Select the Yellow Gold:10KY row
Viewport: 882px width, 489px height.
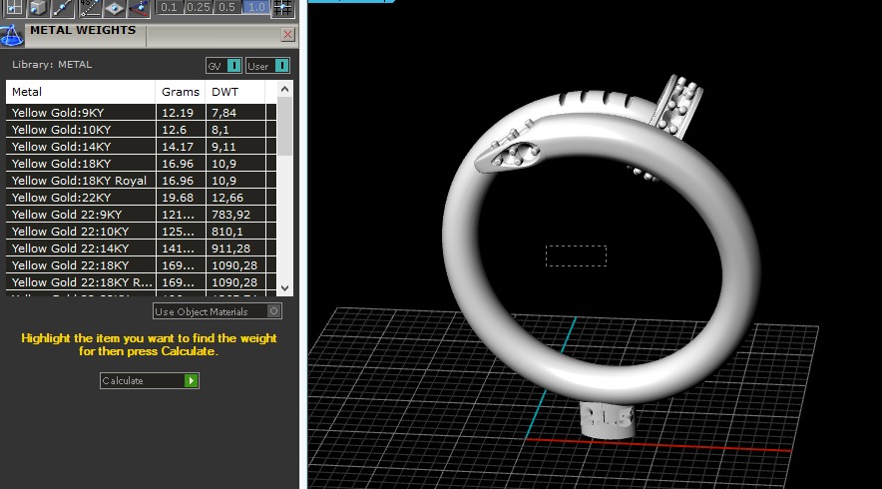(x=141, y=130)
